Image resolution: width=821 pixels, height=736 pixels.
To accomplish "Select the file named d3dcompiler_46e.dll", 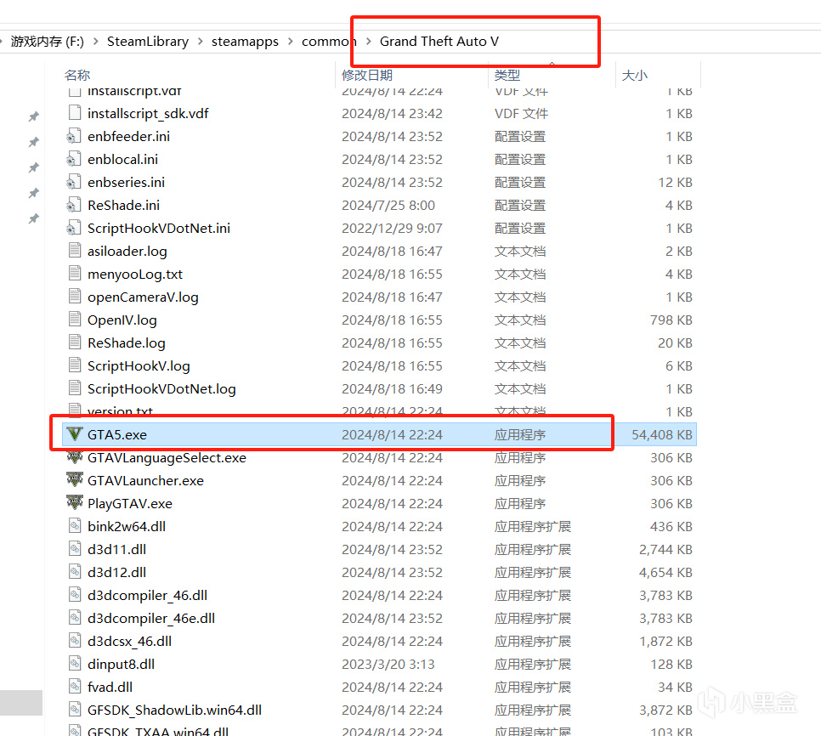I will [x=151, y=618].
